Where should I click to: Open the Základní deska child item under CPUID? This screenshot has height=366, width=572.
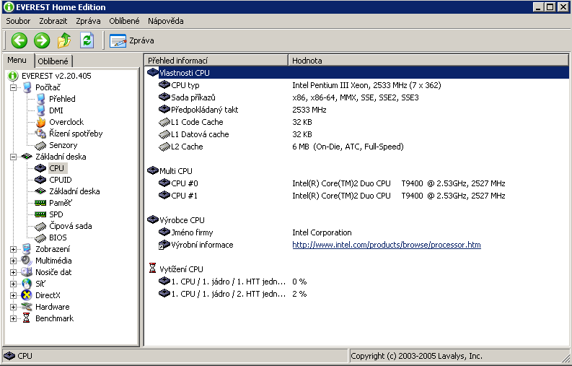coord(74,191)
